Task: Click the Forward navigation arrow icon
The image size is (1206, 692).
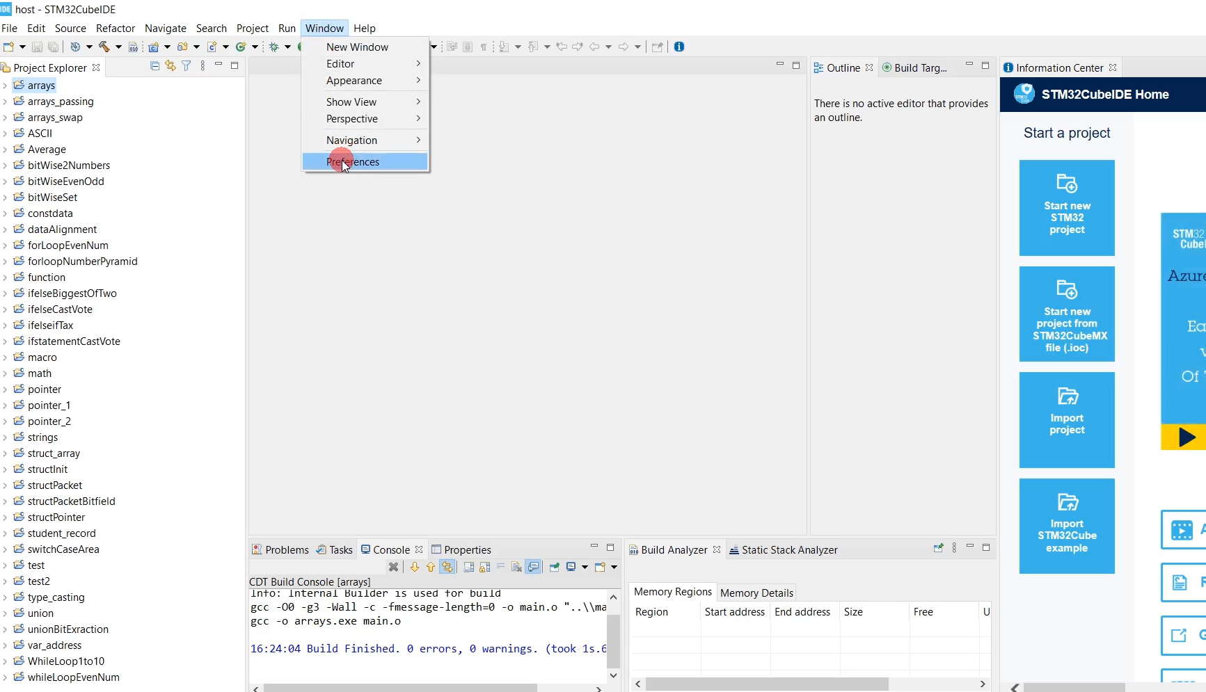Action: coord(624,47)
